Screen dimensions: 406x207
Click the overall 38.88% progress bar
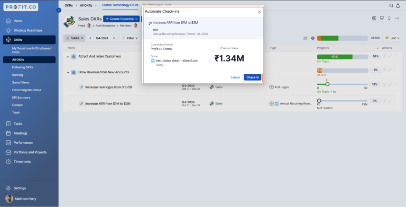[342, 38]
